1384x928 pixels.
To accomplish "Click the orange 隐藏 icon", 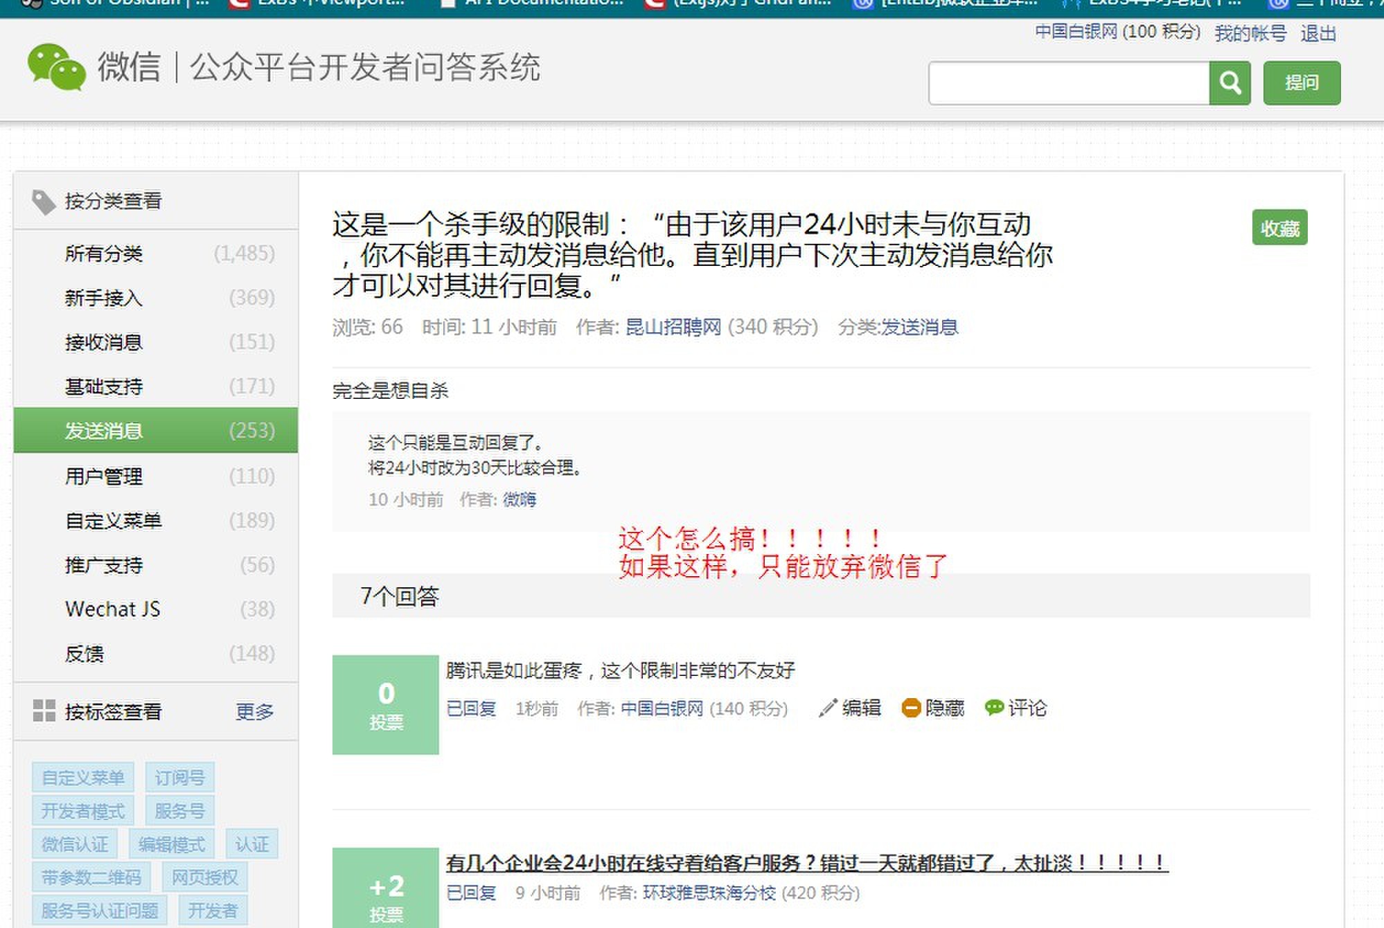I will [x=910, y=708].
